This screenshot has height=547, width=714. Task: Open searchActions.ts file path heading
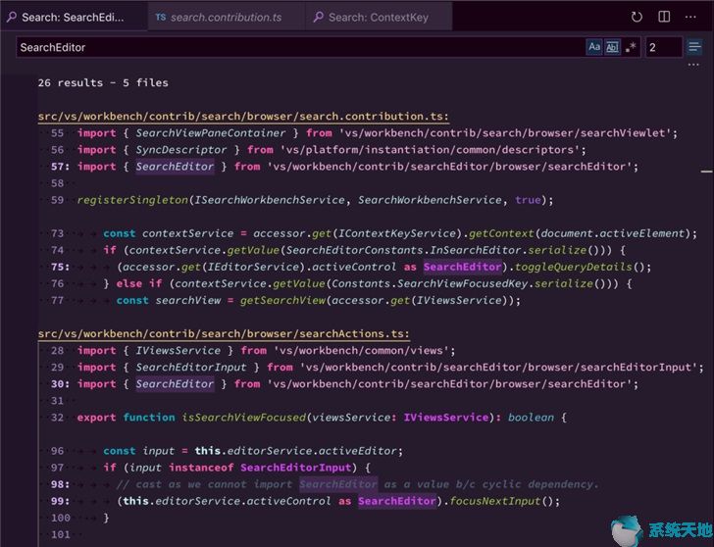224,334
